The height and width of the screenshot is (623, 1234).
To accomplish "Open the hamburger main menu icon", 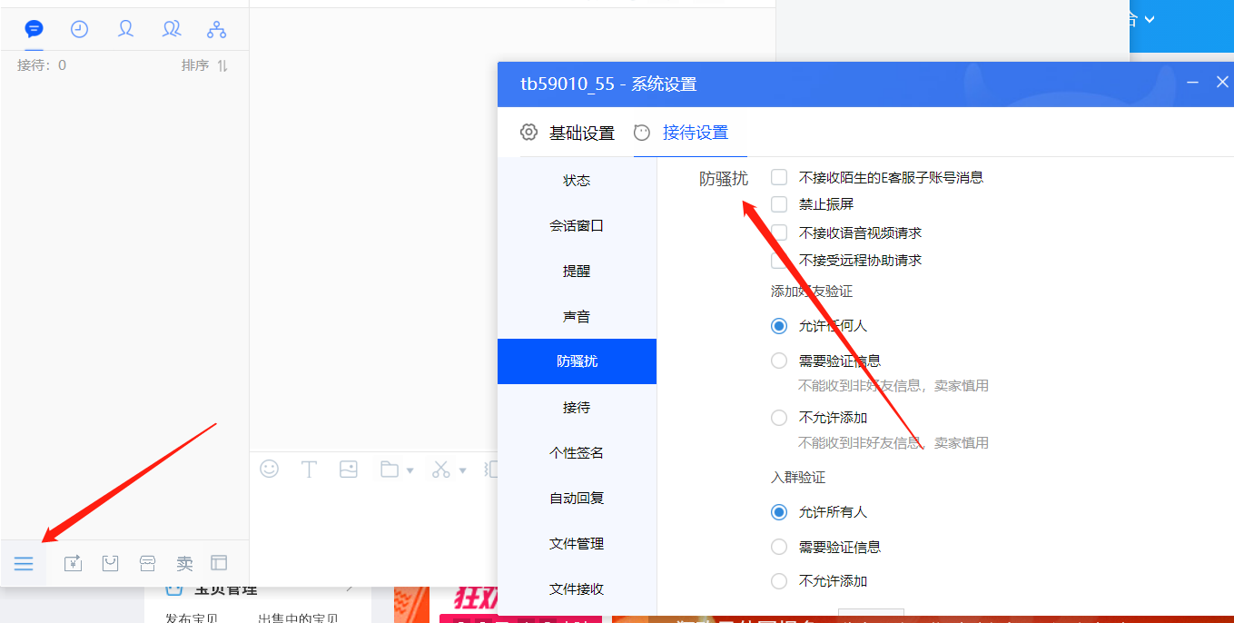I will click(x=24, y=564).
